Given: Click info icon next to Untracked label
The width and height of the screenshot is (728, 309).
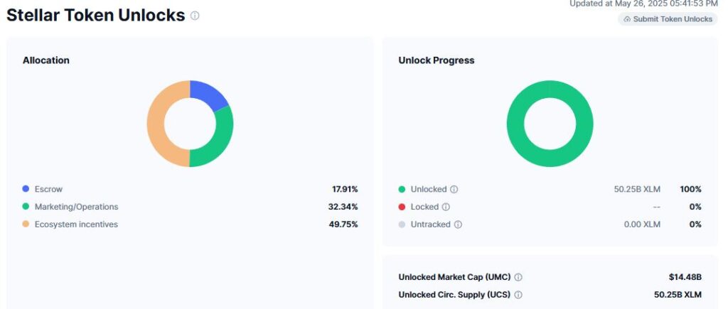Looking at the screenshot, I should tap(458, 224).
